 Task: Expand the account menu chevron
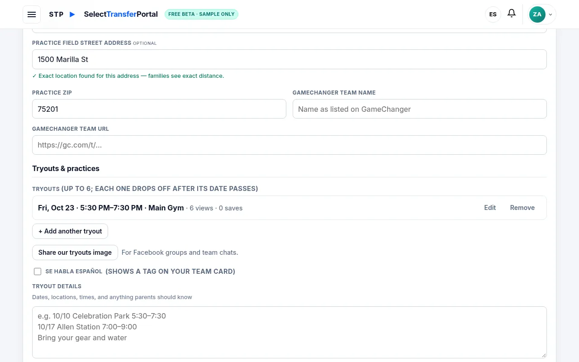pyautogui.click(x=551, y=14)
